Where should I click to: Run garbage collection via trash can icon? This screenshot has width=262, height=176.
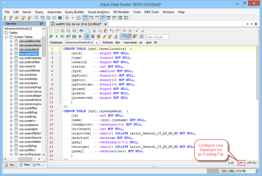(x=257, y=171)
